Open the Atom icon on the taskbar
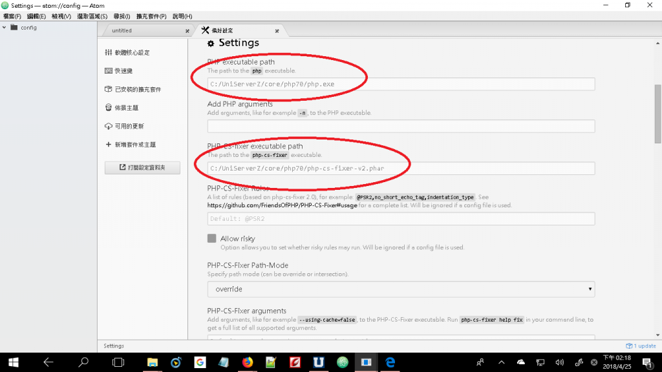 [343, 362]
